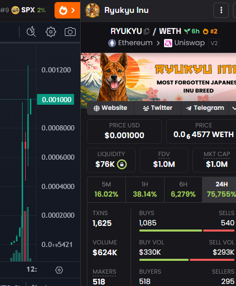Click the Ryukyu Inu token avatar

(x=93, y=10)
